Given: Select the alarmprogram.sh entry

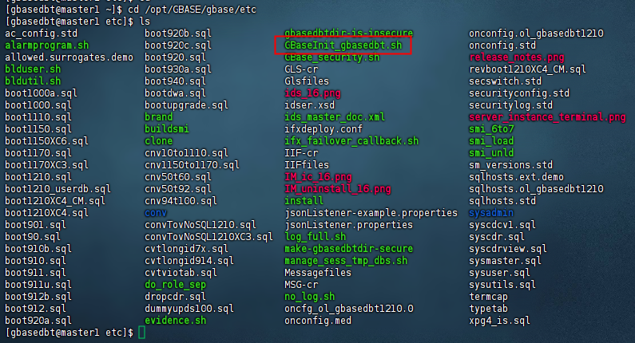Looking at the screenshot, I should [x=46, y=45].
